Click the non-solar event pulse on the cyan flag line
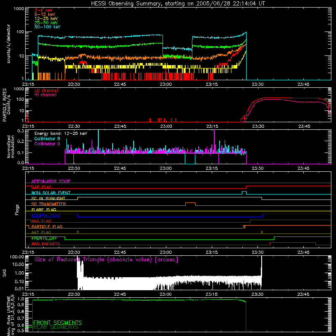This screenshot has height=336, width=336. click(x=244, y=192)
